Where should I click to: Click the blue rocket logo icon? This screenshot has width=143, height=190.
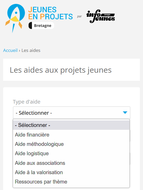(x=15, y=18)
